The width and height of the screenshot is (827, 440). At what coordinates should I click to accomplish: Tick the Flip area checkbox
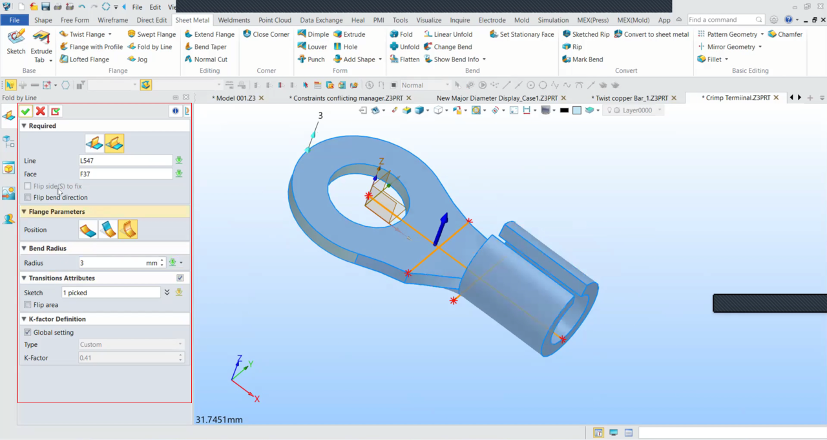(28, 305)
